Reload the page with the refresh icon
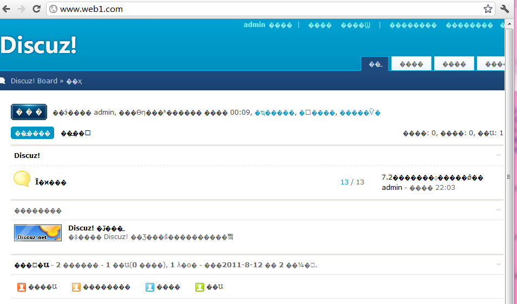 pyautogui.click(x=37, y=9)
